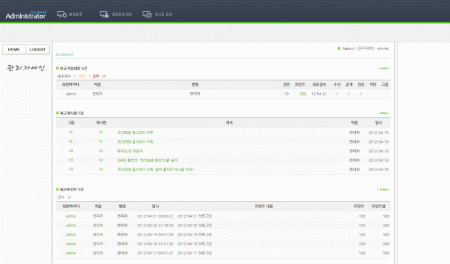Open the post titled 레이싱 퀸 허윤미

coord(129,151)
